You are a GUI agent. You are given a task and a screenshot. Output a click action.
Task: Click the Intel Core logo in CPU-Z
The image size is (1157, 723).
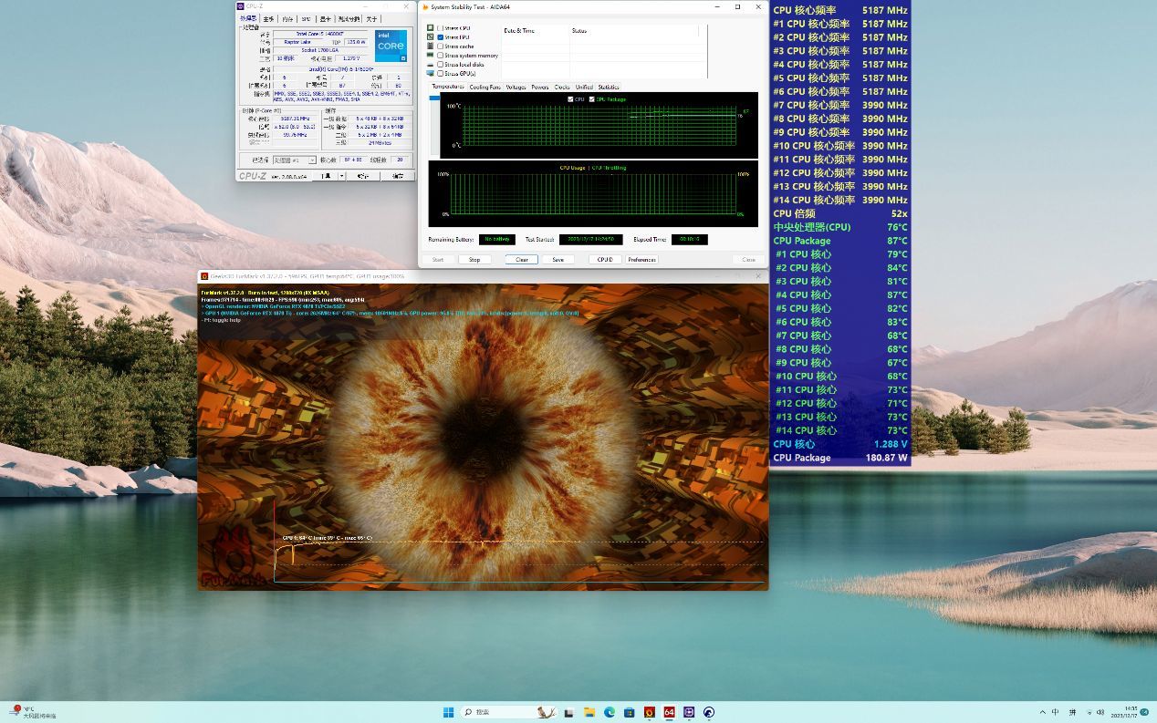[391, 46]
